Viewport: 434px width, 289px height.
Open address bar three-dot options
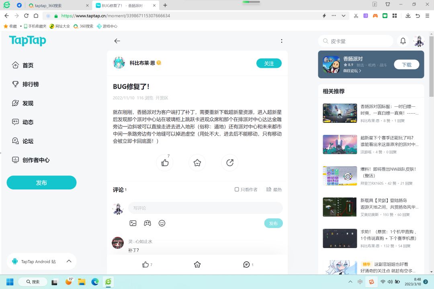tap(334, 16)
